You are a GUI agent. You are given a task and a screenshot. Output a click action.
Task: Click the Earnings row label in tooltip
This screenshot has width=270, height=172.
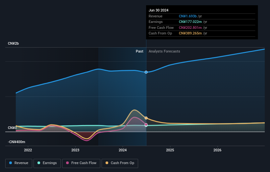click(156, 22)
